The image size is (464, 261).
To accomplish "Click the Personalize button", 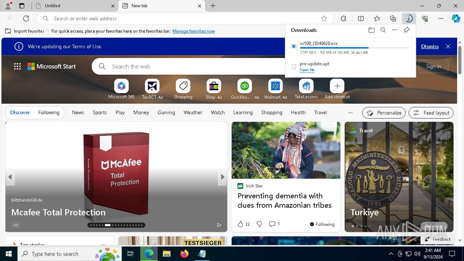I will (x=384, y=113).
